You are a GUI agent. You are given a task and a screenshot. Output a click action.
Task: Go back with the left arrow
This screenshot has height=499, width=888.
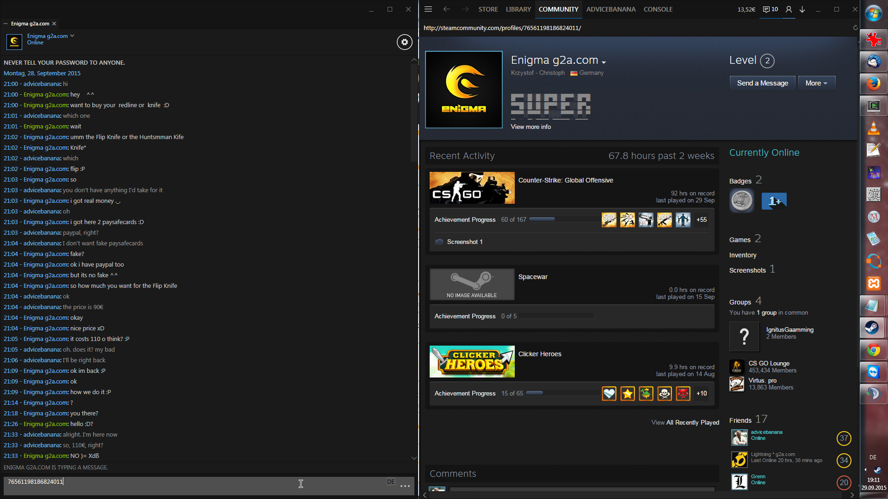pyautogui.click(x=446, y=9)
